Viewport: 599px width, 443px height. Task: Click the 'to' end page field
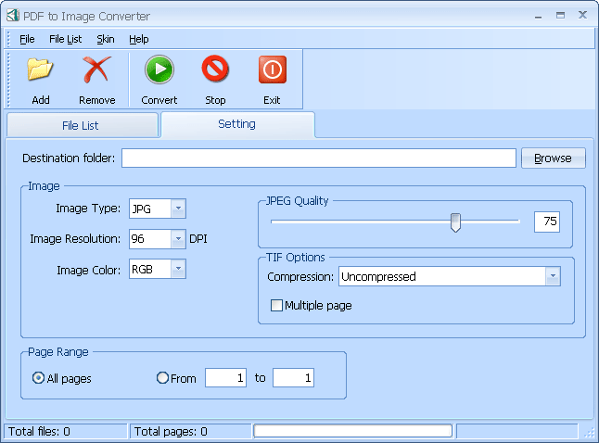point(293,378)
